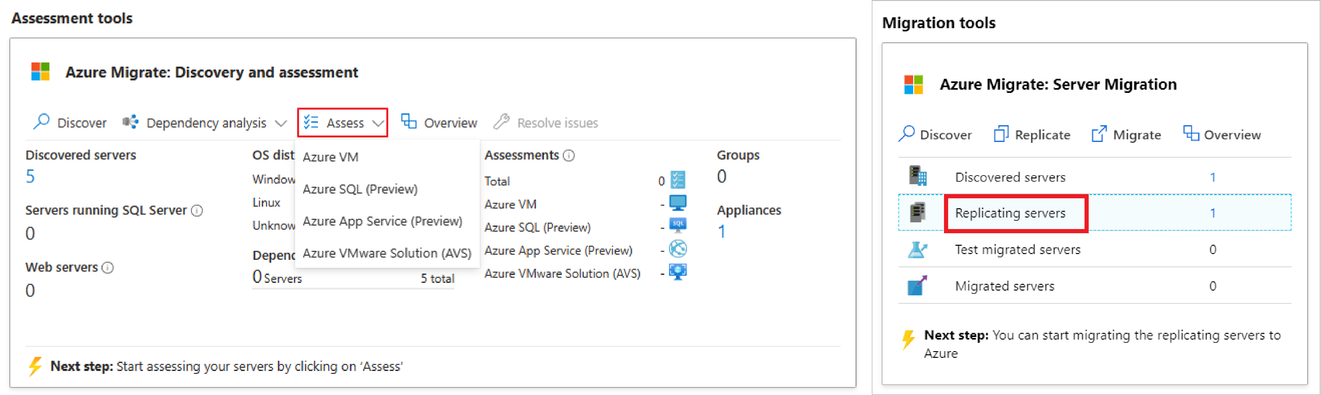1321x395 pixels.
Task: Click the Dependency analysis icon
Action: (130, 122)
